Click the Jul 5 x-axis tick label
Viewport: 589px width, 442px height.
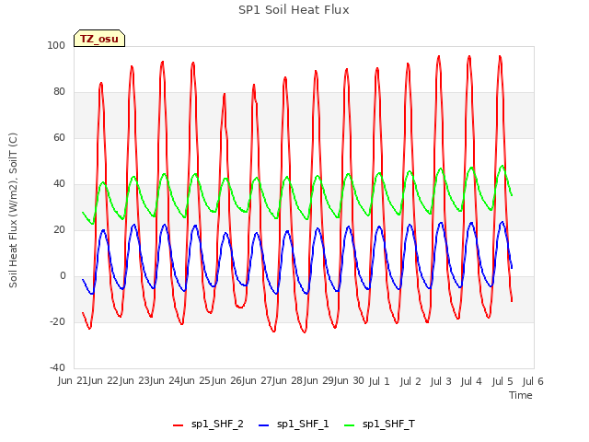pos(502,381)
